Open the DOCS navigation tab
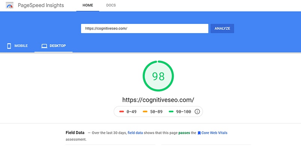 point(111,5)
